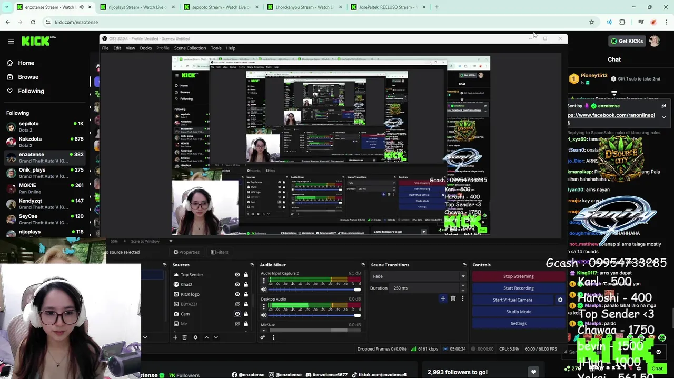
Task: Pop out the Audio Mixer dock
Action: pos(363,265)
